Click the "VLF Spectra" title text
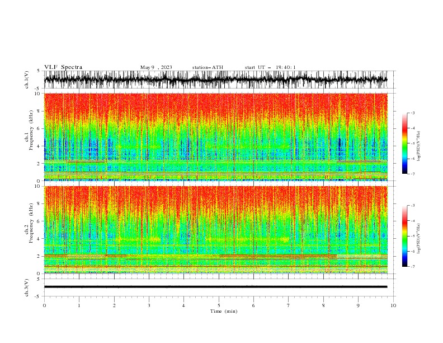This screenshot has height=343, width=443. click(63, 67)
